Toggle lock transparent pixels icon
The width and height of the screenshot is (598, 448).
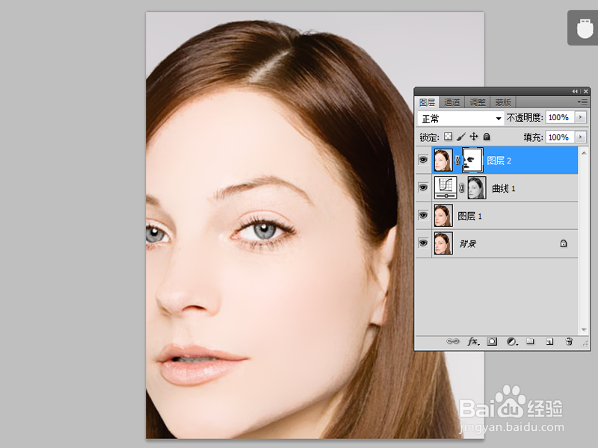448,137
